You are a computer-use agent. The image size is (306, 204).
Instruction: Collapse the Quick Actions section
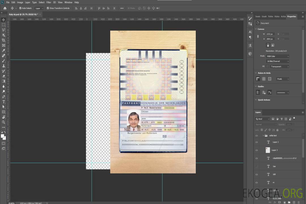tap(256, 100)
